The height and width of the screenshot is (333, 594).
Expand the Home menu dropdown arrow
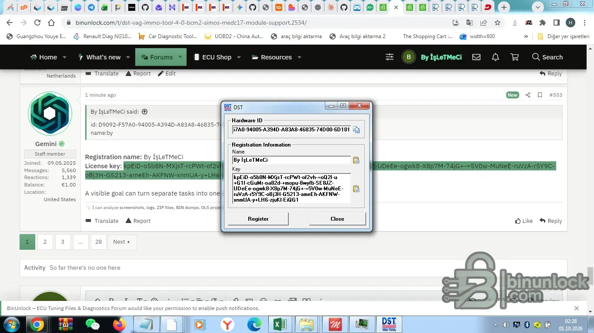64,57
